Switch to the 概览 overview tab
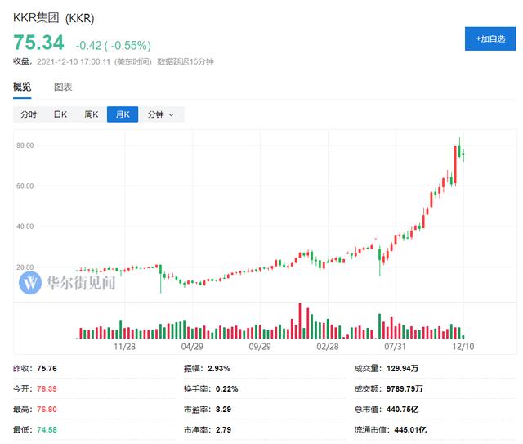 pyautogui.click(x=22, y=87)
